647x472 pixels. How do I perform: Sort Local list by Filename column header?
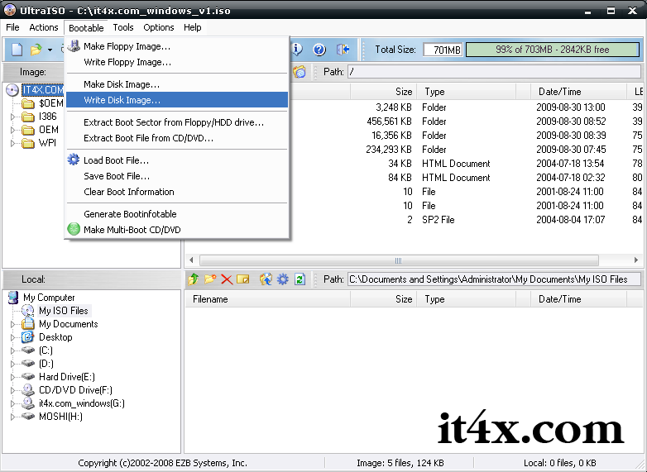tap(267, 299)
